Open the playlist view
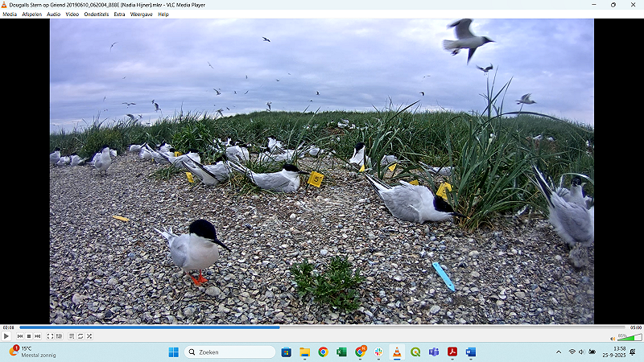 pos(71,336)
